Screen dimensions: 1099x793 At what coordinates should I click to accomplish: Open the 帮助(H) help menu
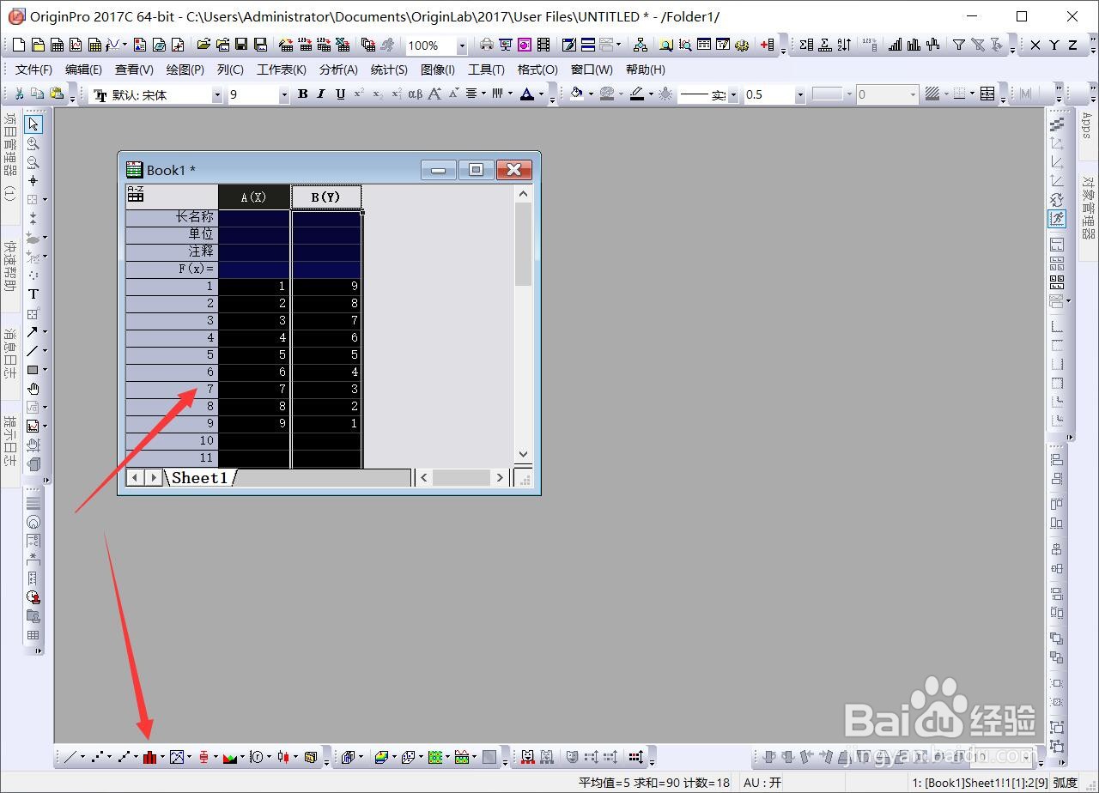pos(646,70)
